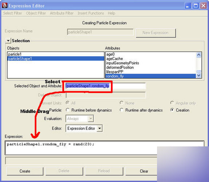Click the Reload button
This screenshot has width=209, height=182.
coord(104,171)
